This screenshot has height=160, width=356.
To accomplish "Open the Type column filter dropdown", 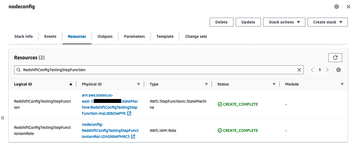I will click(206, 84).
